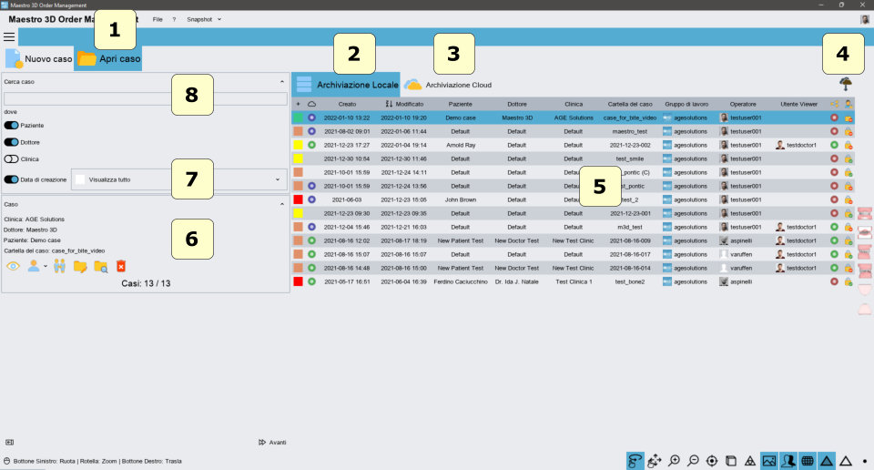Viewport: 874px width, 470px height.
Task: Open the Visualizza tutto dropdown
Action: coord(179,179)
